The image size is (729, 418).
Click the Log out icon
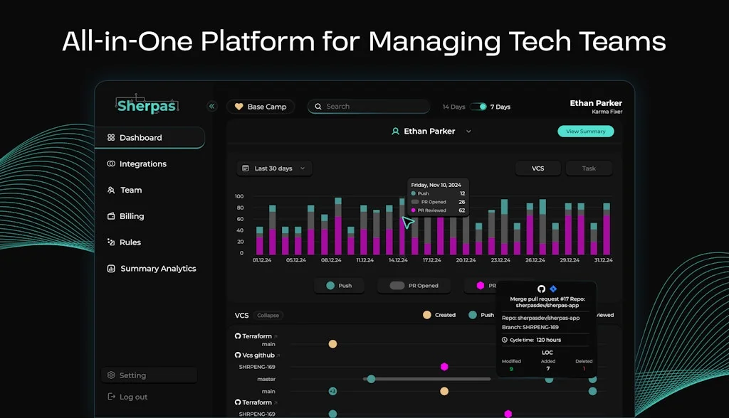click(x=111, y=397)
